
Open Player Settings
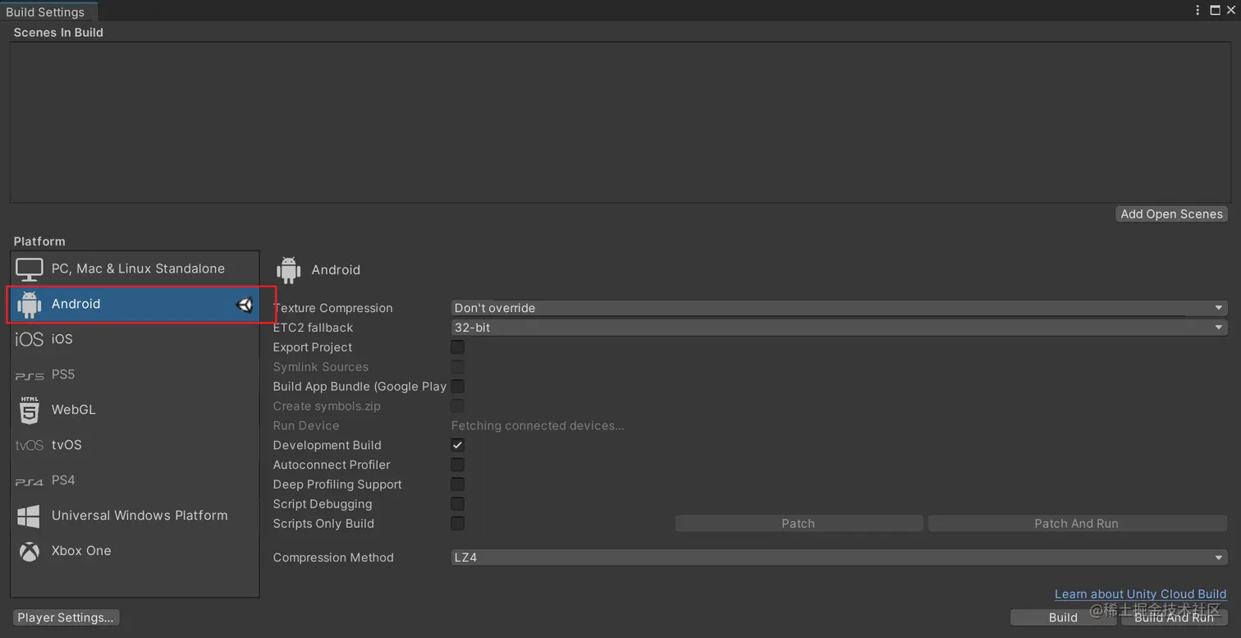66,617
